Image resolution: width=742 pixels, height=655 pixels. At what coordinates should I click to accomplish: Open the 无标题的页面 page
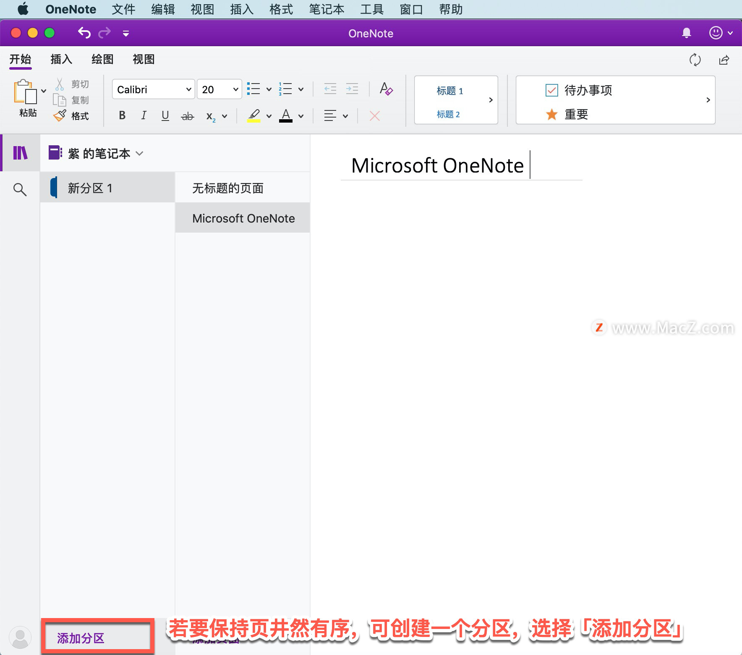pos(243,188)
